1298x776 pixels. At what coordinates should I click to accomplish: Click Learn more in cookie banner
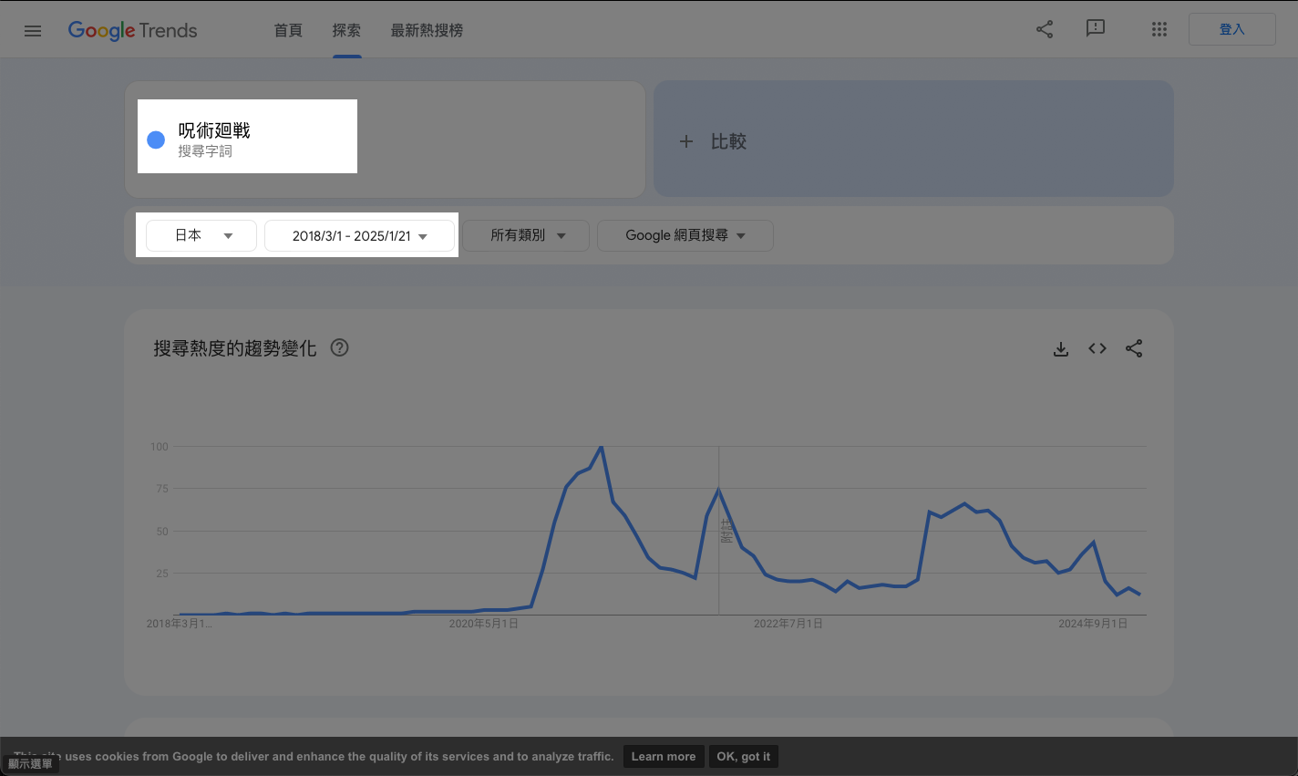click(664, 756)
